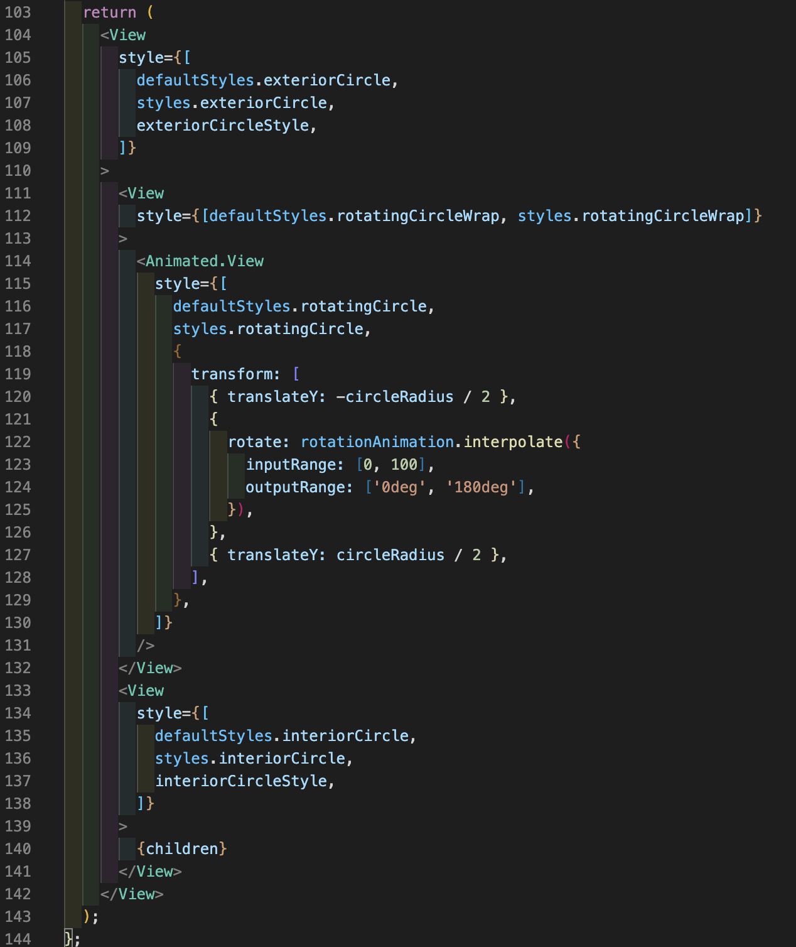The width and height of the screenshot is (796, 947).
Task: Click the '180deg' string
Action: click(x=481, y=487)
